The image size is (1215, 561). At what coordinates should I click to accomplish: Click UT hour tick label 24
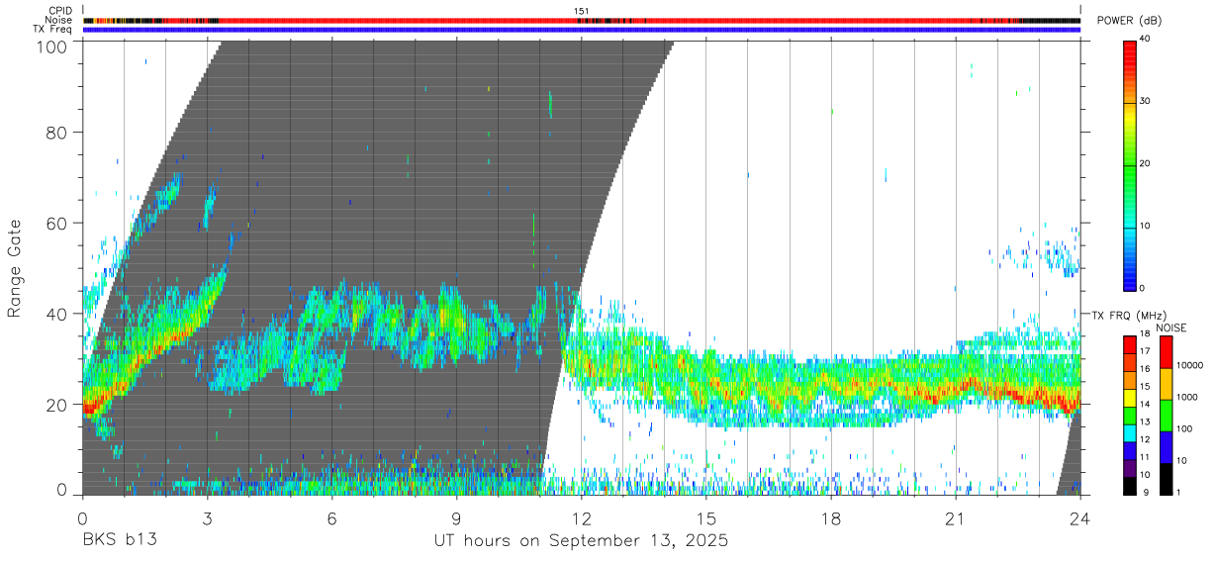[1079, 517]
